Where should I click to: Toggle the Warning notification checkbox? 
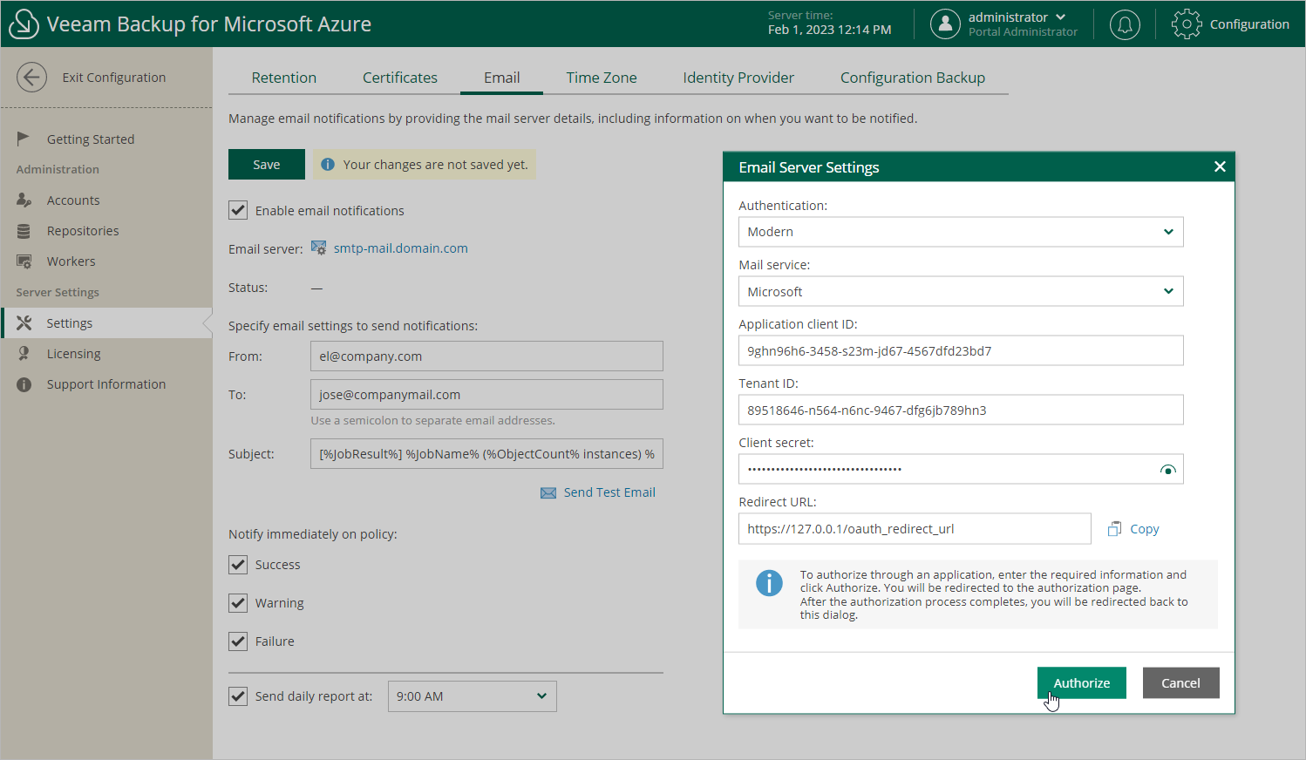click(x=238, y=603)
